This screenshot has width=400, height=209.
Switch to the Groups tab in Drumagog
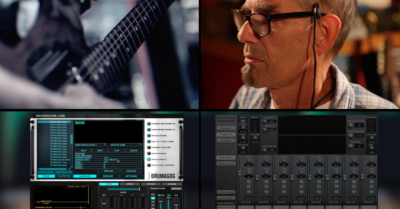tap(108, 176)
